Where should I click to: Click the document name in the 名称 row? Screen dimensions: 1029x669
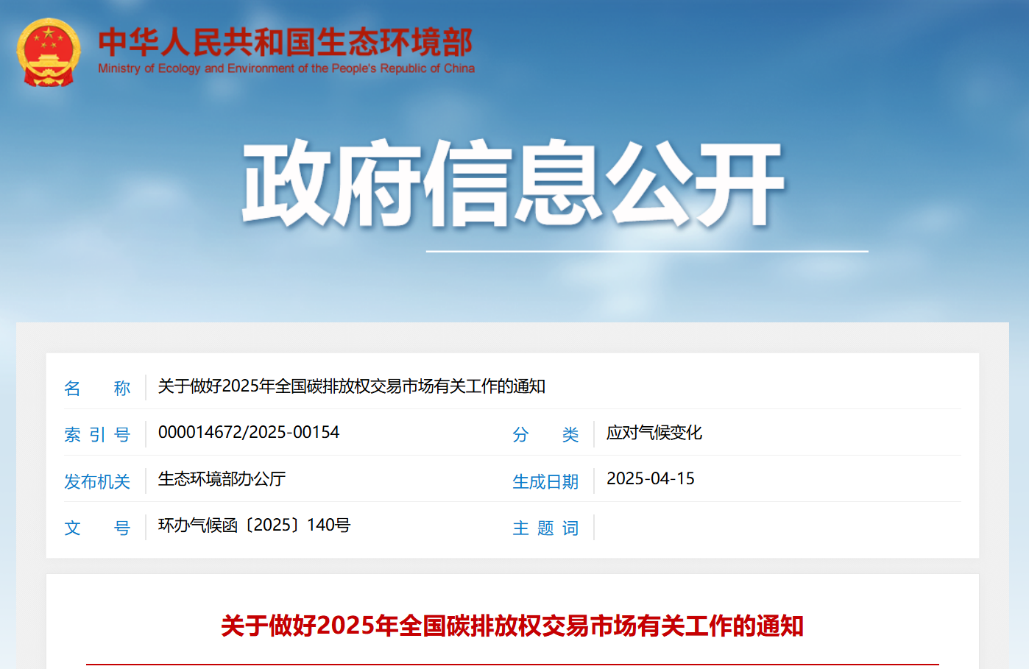pos(351,386)
